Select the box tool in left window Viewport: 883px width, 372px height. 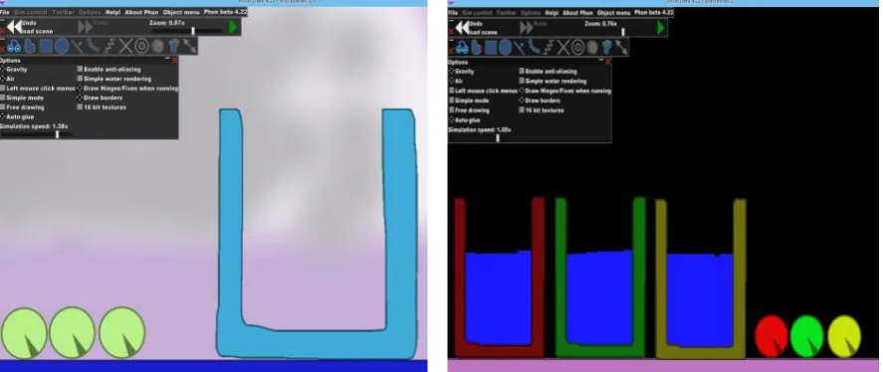(46, 47)
